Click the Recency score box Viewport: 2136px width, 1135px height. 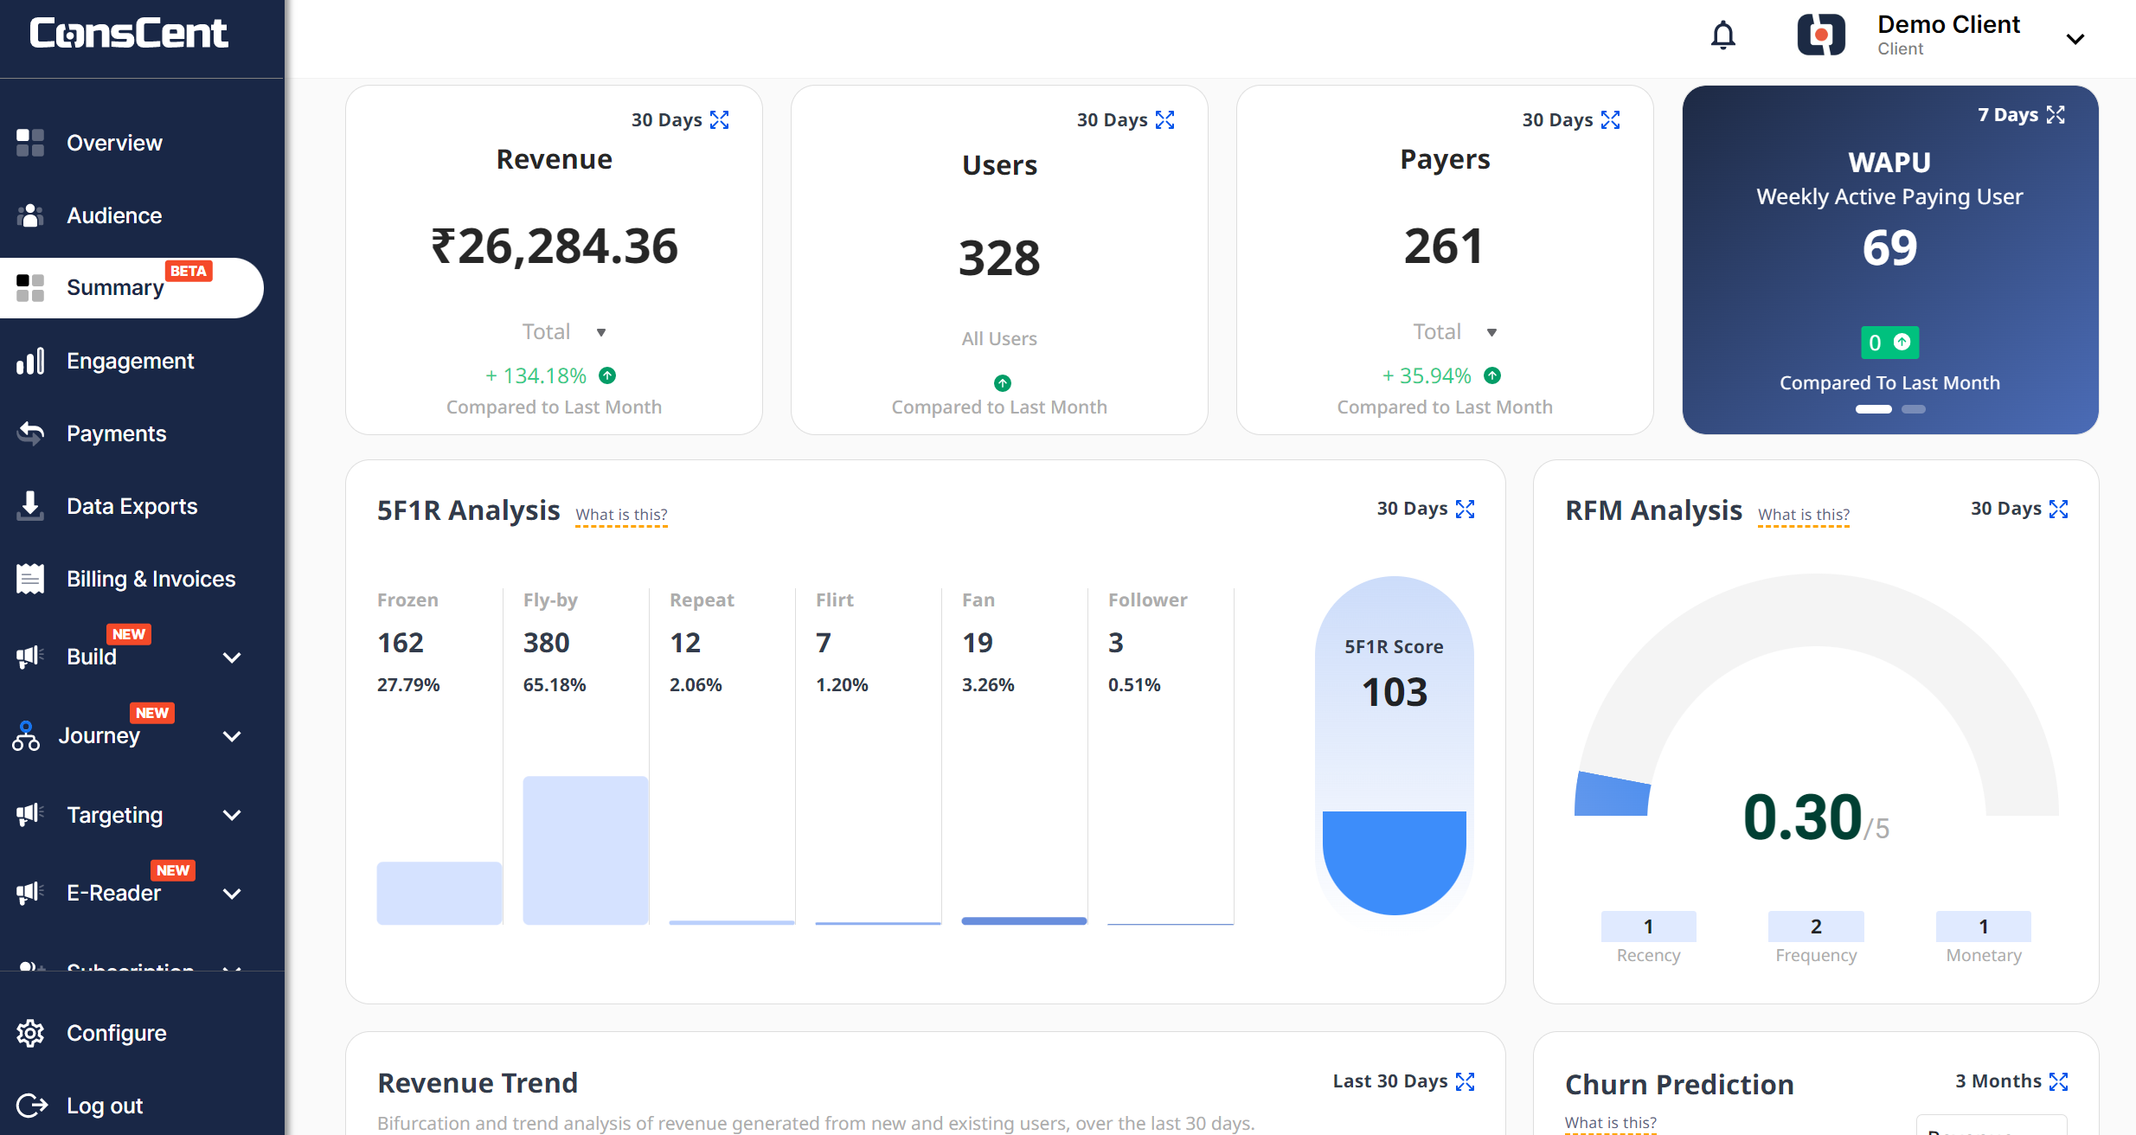(x=1648, y=927)
